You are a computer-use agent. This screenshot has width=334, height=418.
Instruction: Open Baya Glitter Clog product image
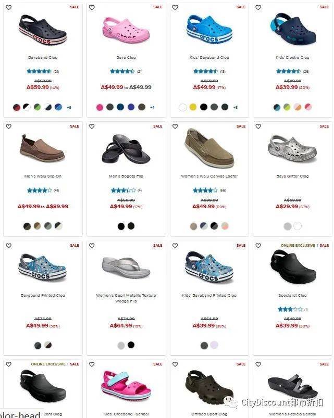pyautogui.click(x=292, y=148)
